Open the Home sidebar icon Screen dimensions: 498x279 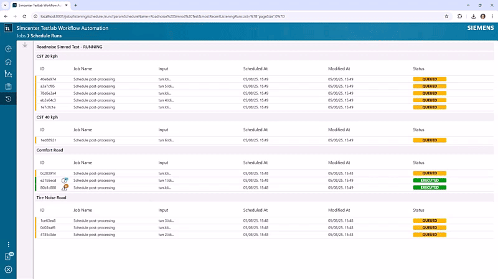point(8,62)
